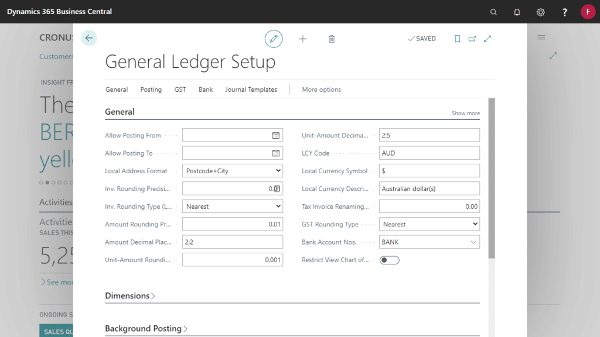
Task: Delete the record using the trash icon
Action: tap(332, 39)
